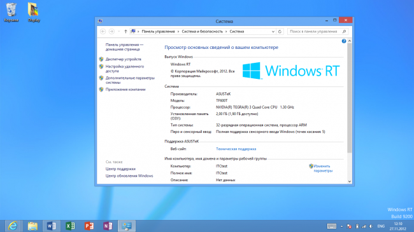Click the search magnifier icon
Image resolution: width=414 pixels, height=232 pixels.
pyautogui.click(x=344, y=31)
